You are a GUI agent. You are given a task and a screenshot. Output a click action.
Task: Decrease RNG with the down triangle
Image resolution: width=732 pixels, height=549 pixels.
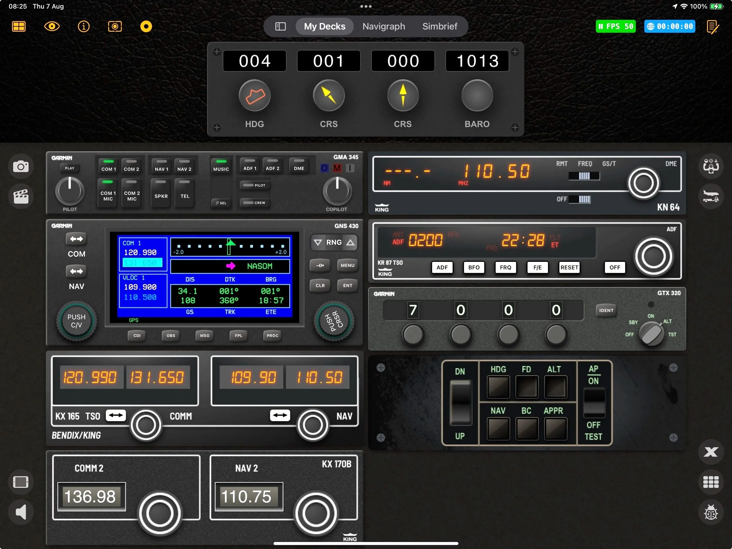click(318, 242)
